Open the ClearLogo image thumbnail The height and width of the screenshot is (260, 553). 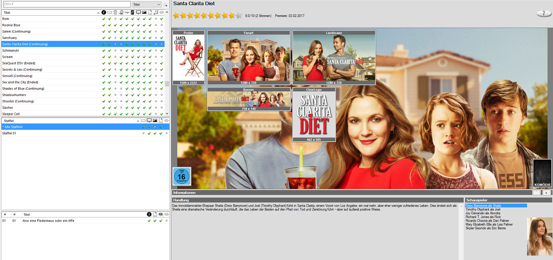[314, 115]
